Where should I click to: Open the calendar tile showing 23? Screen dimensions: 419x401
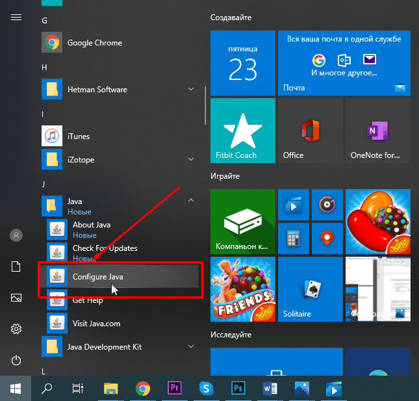pos(242,62)
